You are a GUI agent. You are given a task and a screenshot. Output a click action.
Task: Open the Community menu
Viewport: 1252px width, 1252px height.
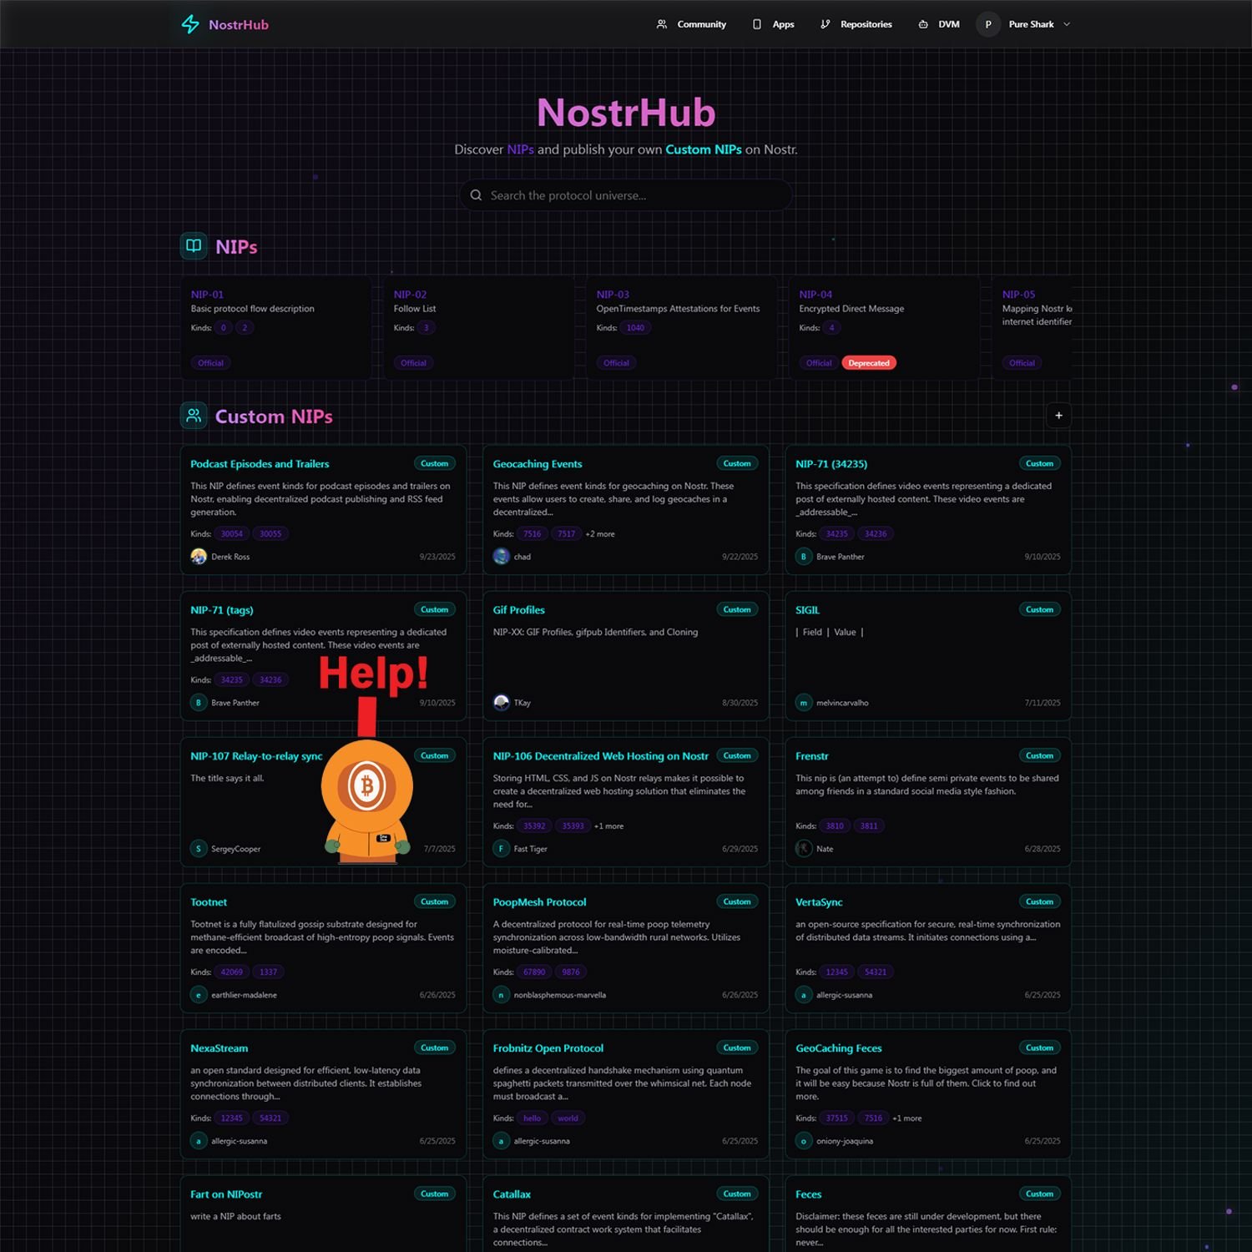(691, 24)
